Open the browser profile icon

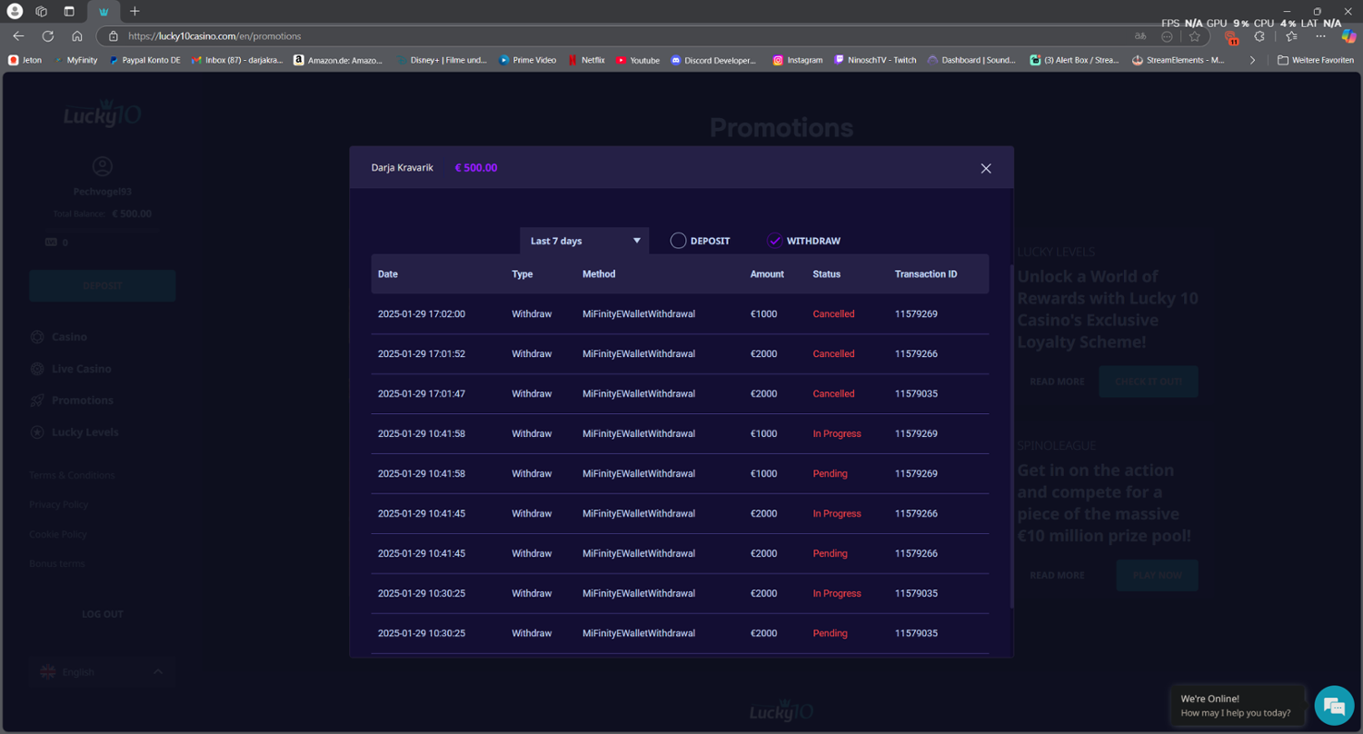[15, 11]
